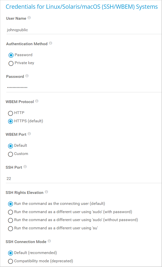Screen dimensions: 162x267
Task: Focus the Password input field
Action: pyautogui.click(x=82, y=87)
